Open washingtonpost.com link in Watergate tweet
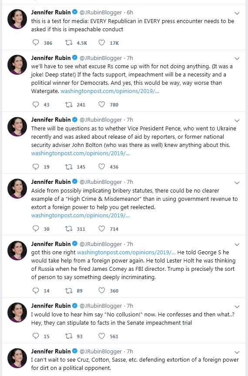 click(x=110, y=91)
